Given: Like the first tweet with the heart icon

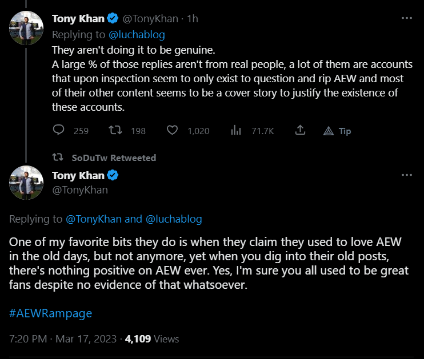Looking at the screenshot, I should click(x=172, y=131).
